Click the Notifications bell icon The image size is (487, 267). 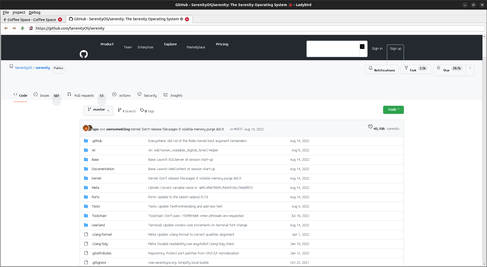[370, 68]
